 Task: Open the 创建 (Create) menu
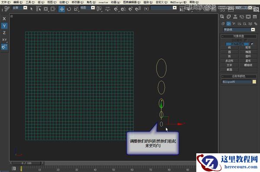pos(64,2)
